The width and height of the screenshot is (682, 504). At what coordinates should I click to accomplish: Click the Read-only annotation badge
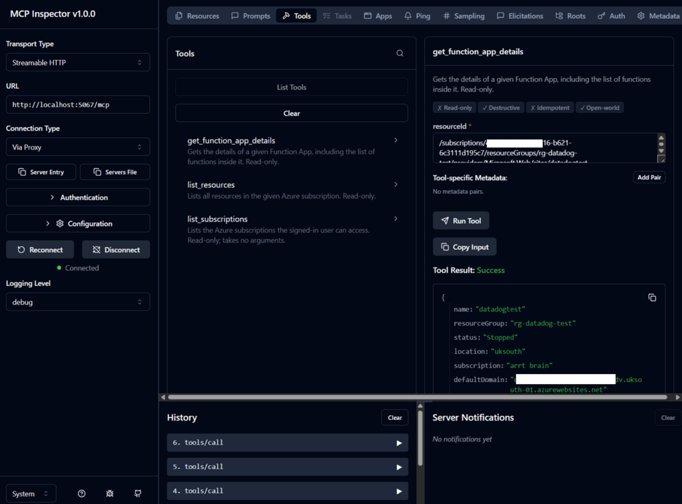[x=454, y=107]
